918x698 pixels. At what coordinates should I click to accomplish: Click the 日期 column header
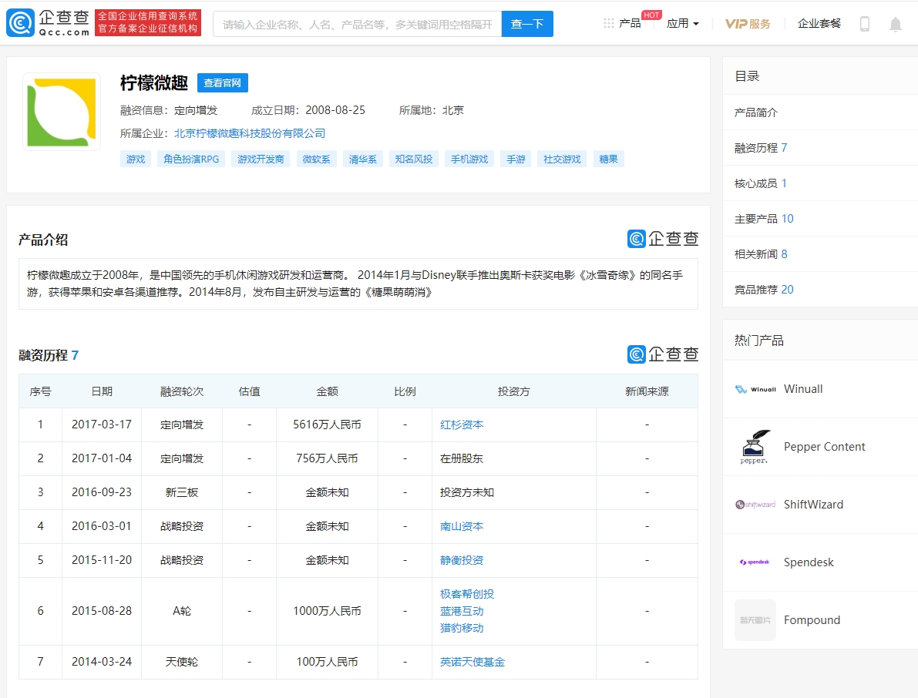pyautogui.click(x=102, y=391)
